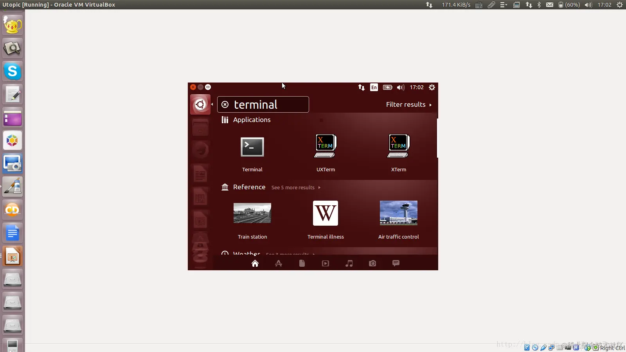This screenshot has width=626, height=352.
Task: Open the guest network indicator
Action: click(x=362, y=87)
